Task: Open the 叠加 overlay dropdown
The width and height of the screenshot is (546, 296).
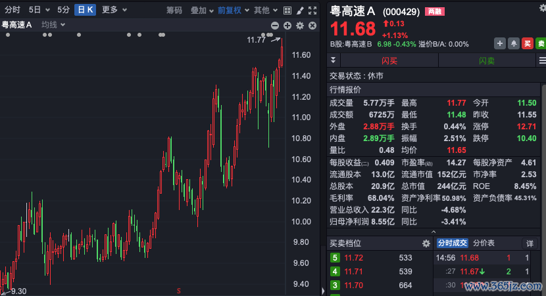Action: click(201, 11)
